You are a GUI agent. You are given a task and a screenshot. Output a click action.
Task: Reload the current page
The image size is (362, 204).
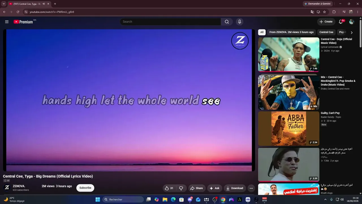(x=18, y=12)
